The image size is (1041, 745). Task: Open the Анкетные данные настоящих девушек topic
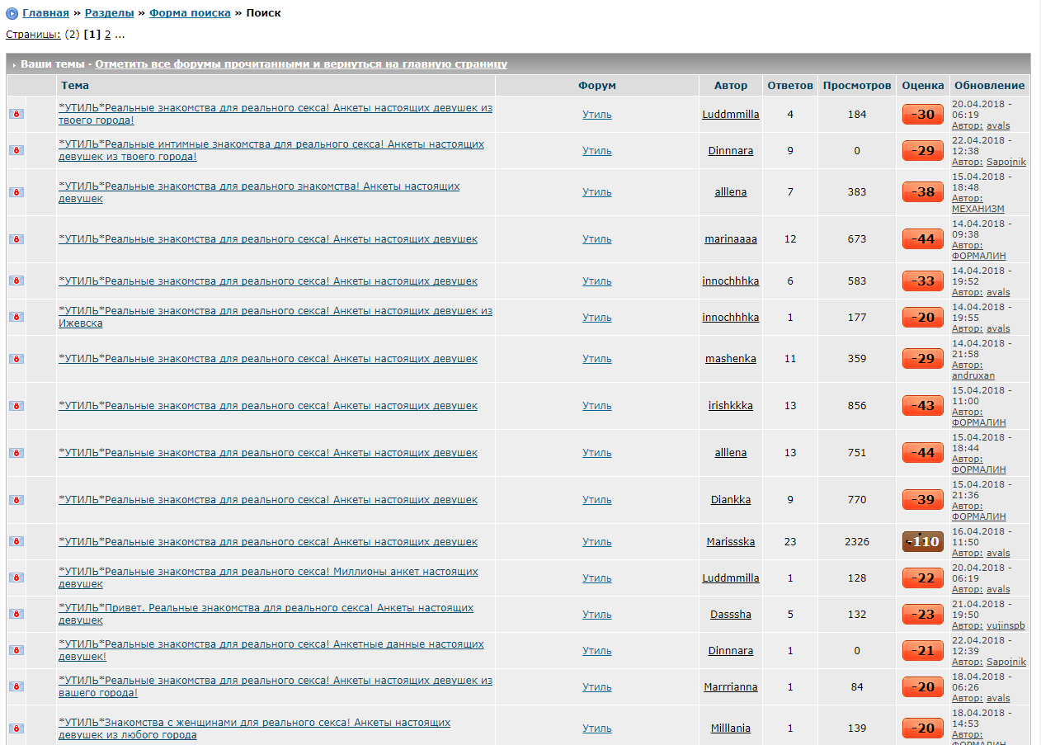tap(271, 650)
